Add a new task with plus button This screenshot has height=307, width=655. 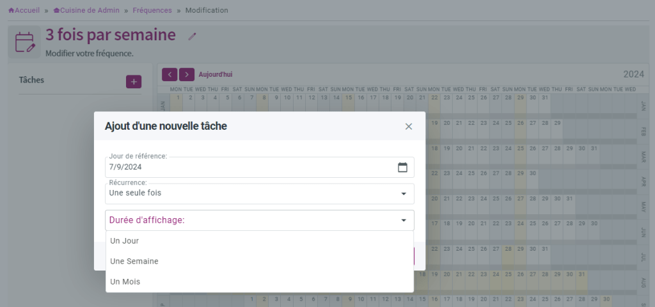[134, 81]
